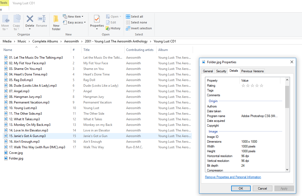The width and height of the screenshot is (302, 196).
Task: Click the Details list scroll up arrow
Action: (x=287, y=80)
